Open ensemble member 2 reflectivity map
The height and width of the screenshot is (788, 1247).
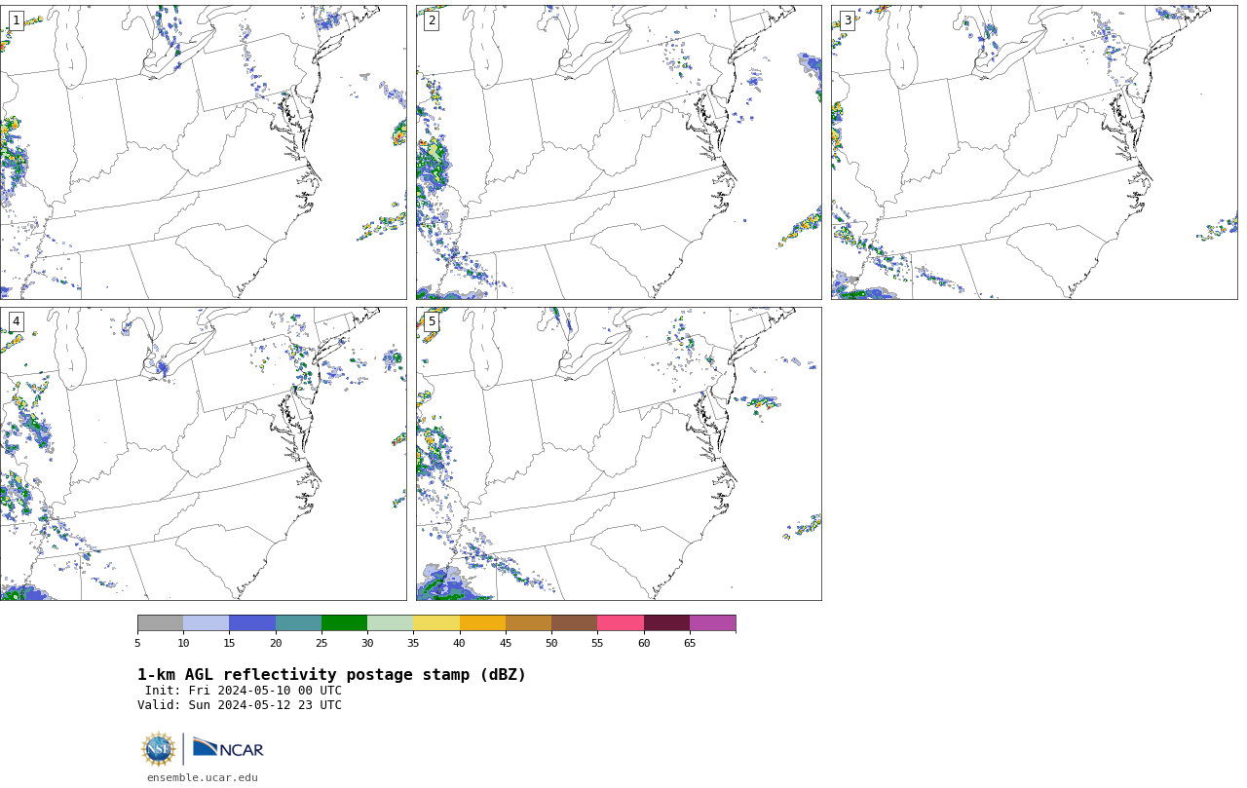tap(619, 152)
